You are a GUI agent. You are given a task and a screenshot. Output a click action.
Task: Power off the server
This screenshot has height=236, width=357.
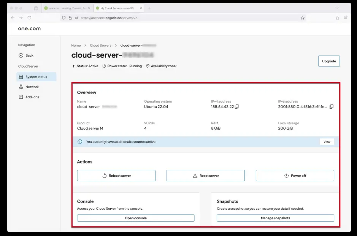(x=295, y=176)
